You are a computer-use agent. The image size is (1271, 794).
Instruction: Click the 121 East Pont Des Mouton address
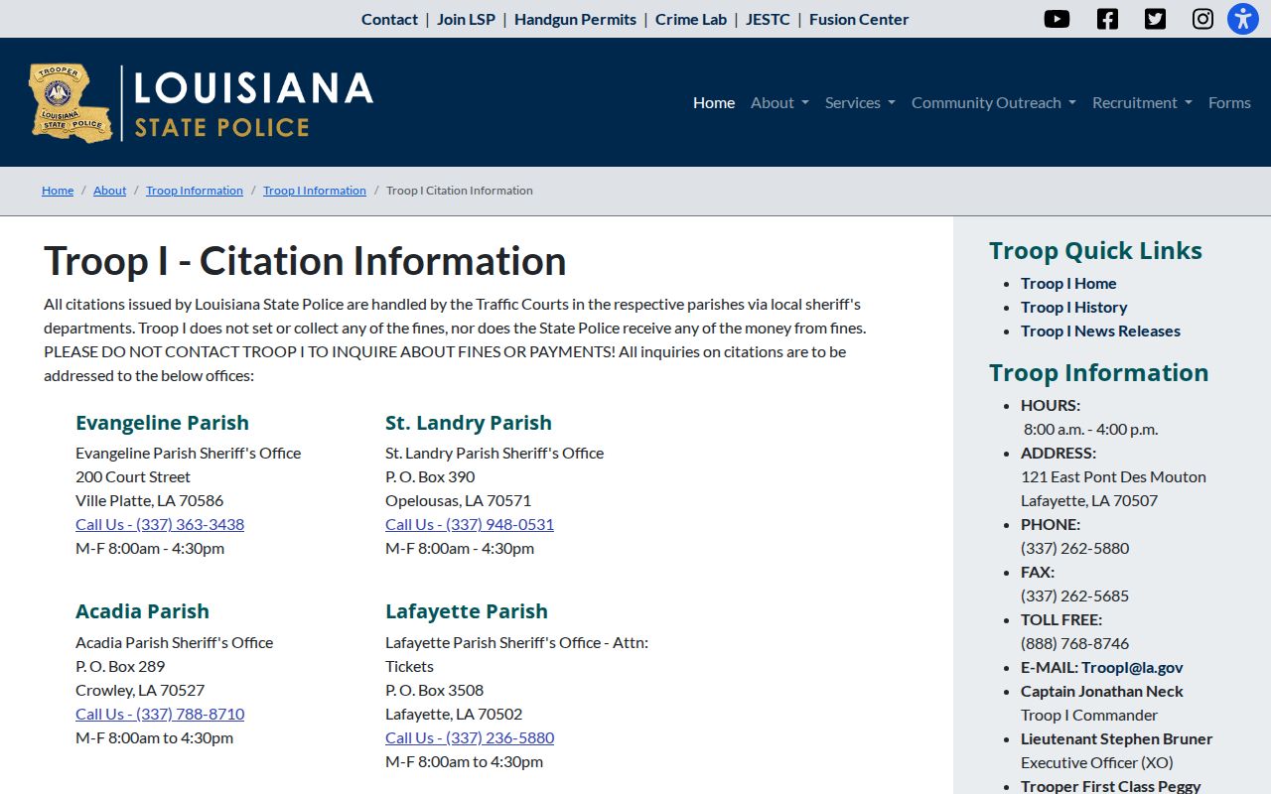pos(1113,476)
